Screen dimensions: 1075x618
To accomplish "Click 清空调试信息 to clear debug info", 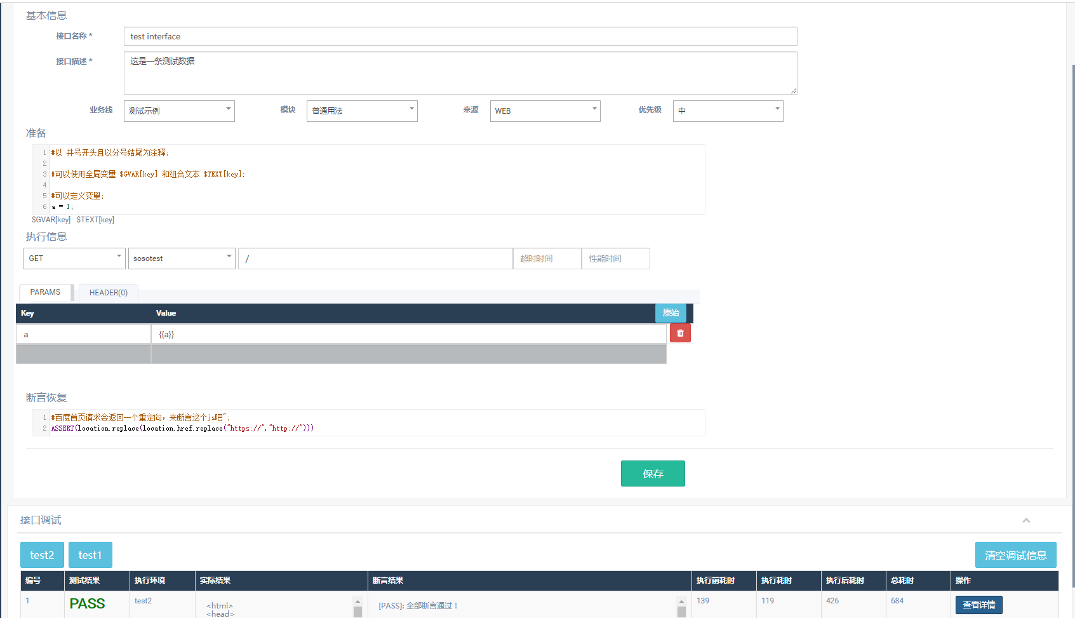I will (x=1015, y=555).
